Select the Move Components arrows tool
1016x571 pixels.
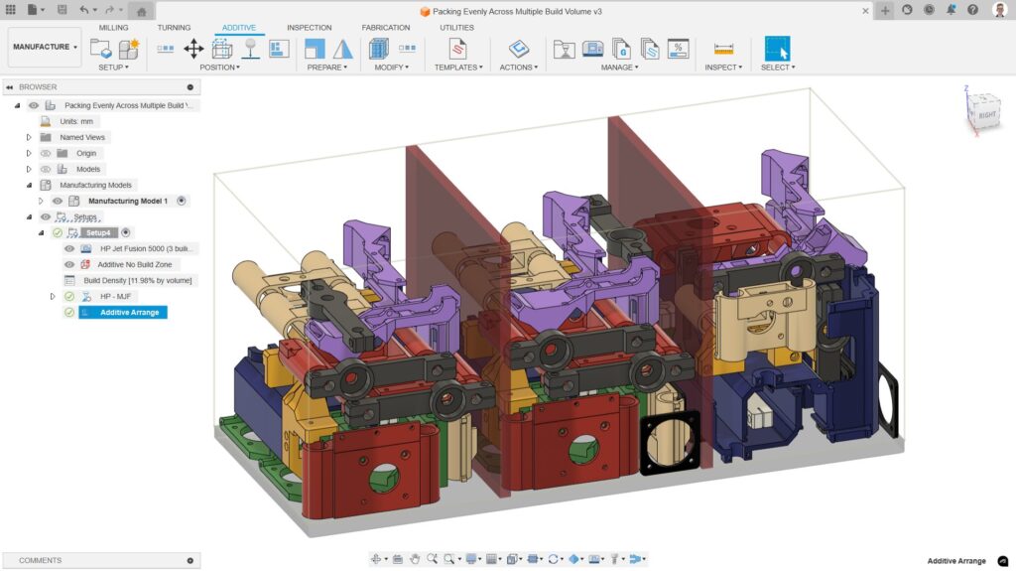193,49
